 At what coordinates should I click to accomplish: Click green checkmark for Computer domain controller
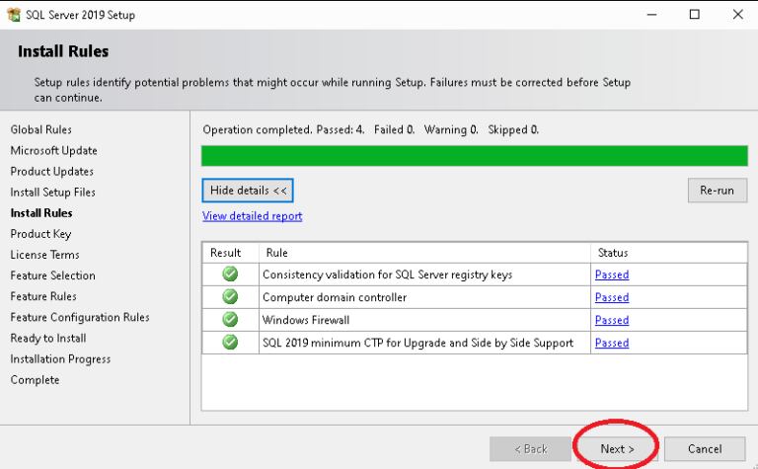(230, 297)
